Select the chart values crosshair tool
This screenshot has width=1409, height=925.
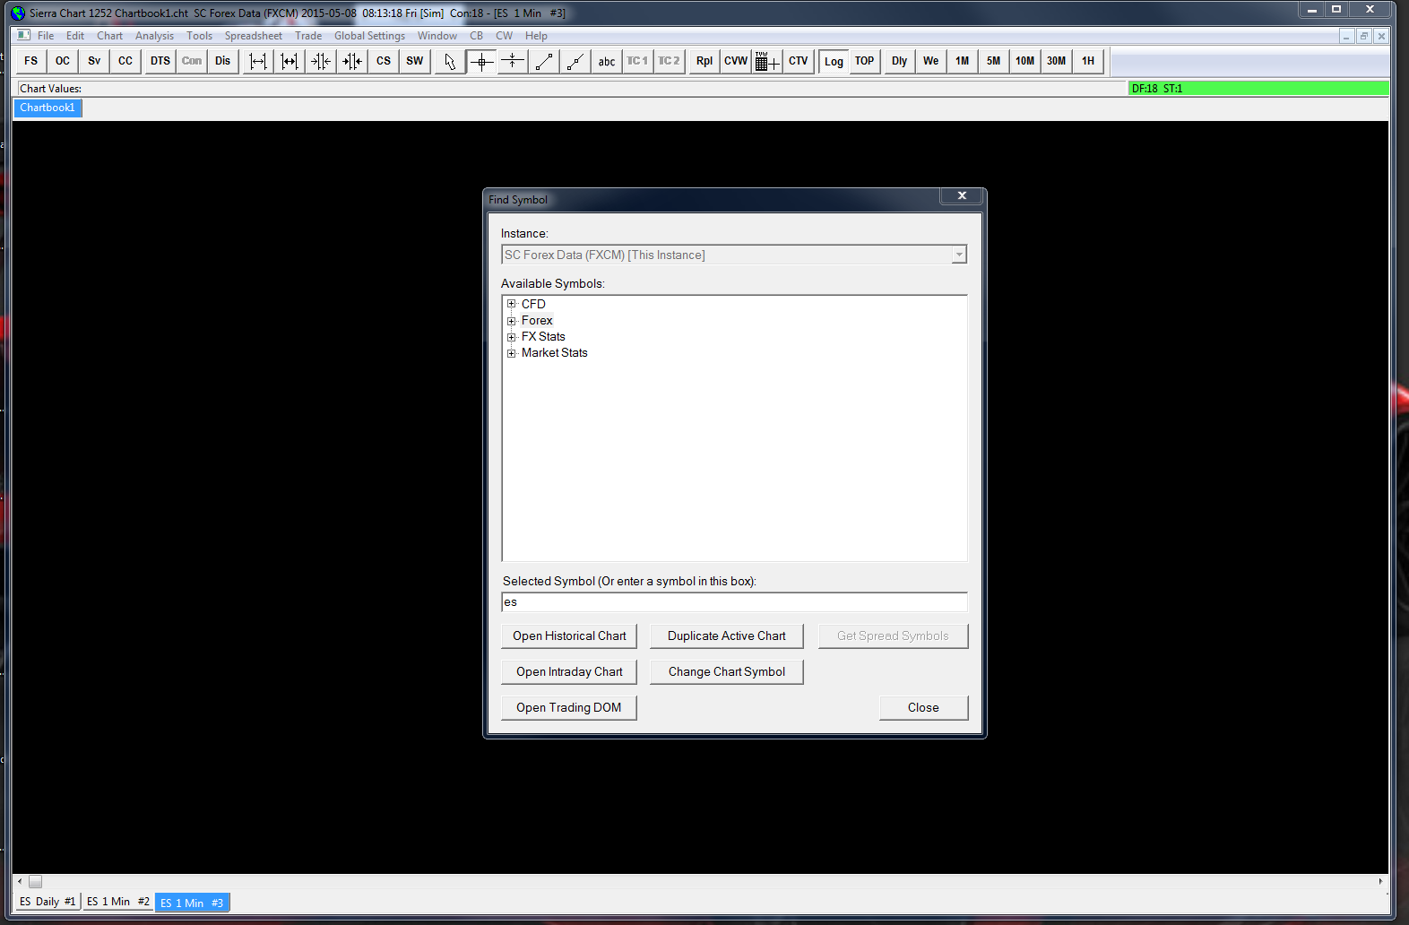(481, 61)
